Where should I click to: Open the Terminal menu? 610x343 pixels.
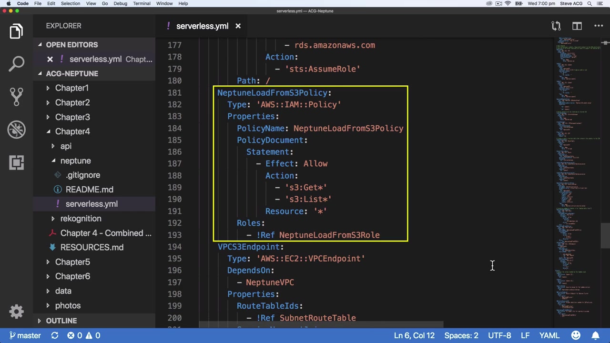[142, 3]
